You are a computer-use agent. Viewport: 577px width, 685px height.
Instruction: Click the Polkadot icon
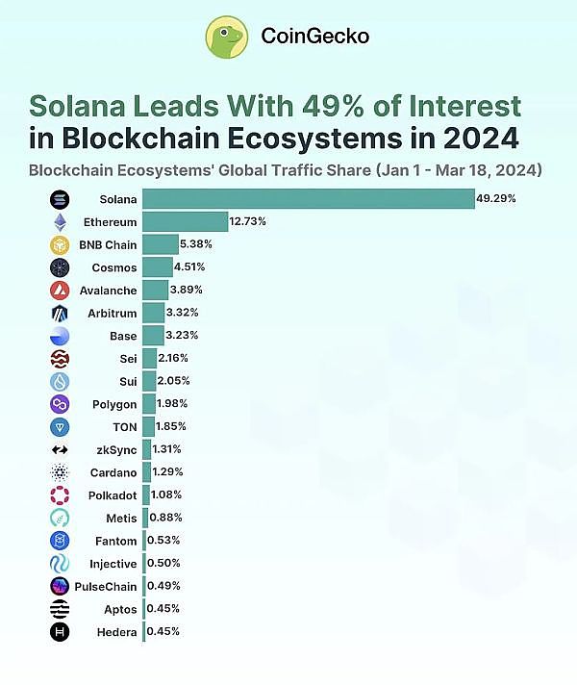coord(60,495)
